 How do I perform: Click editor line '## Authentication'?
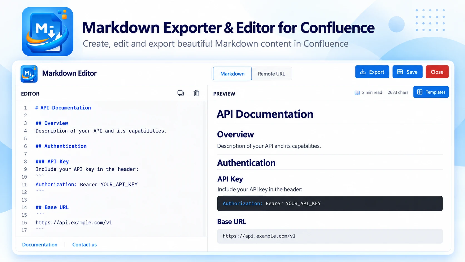(61, 146)
